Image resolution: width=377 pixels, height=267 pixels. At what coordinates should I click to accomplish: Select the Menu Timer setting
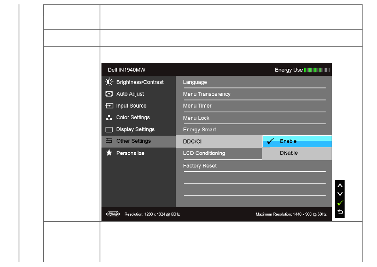(254, 106)
